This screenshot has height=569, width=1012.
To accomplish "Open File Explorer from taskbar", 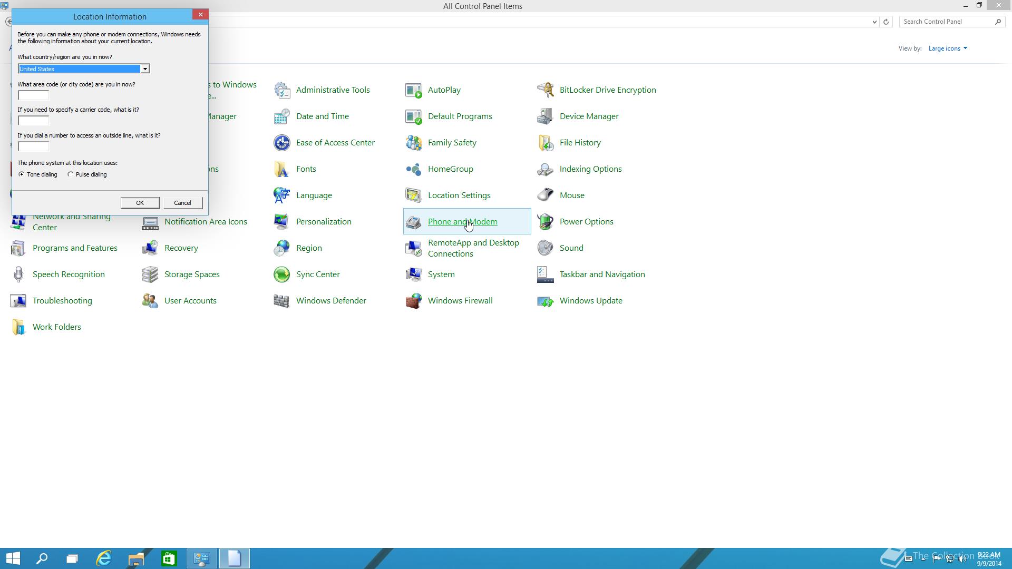I will tap(136, 558).
